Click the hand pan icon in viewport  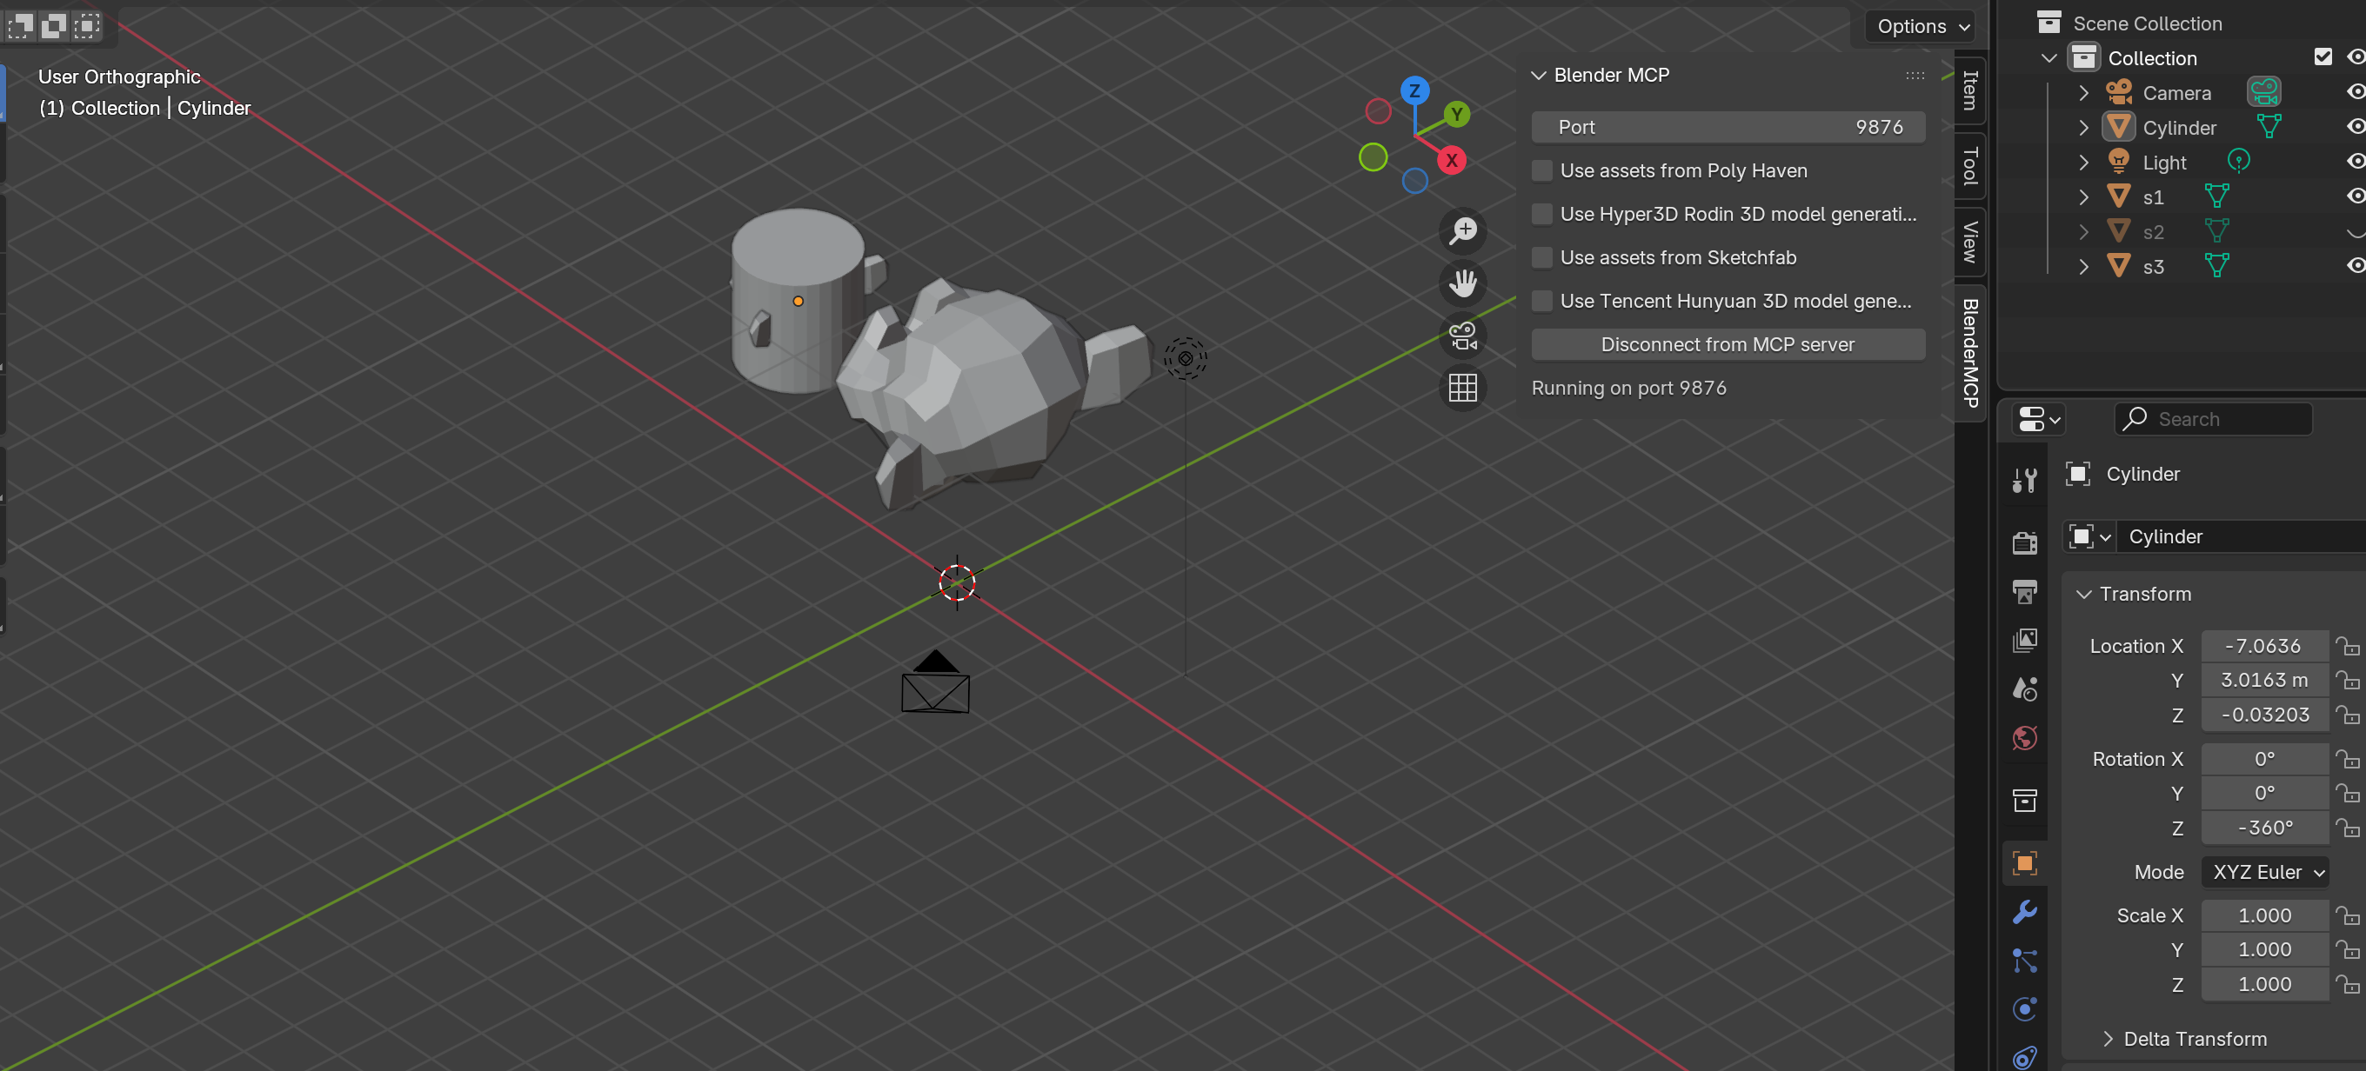pyautogui.click(x=1462, y=283)
